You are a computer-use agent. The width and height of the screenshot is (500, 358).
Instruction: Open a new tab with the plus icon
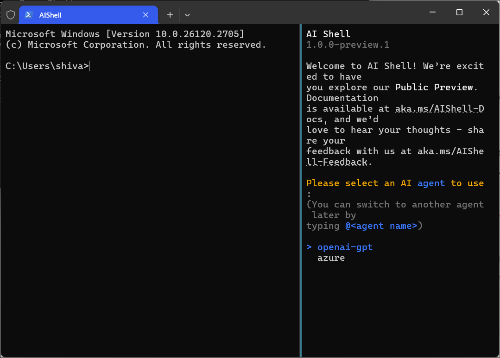click(x=170, y=14)
